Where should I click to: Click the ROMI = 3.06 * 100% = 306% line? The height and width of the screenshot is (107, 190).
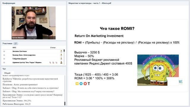point(94,78)
